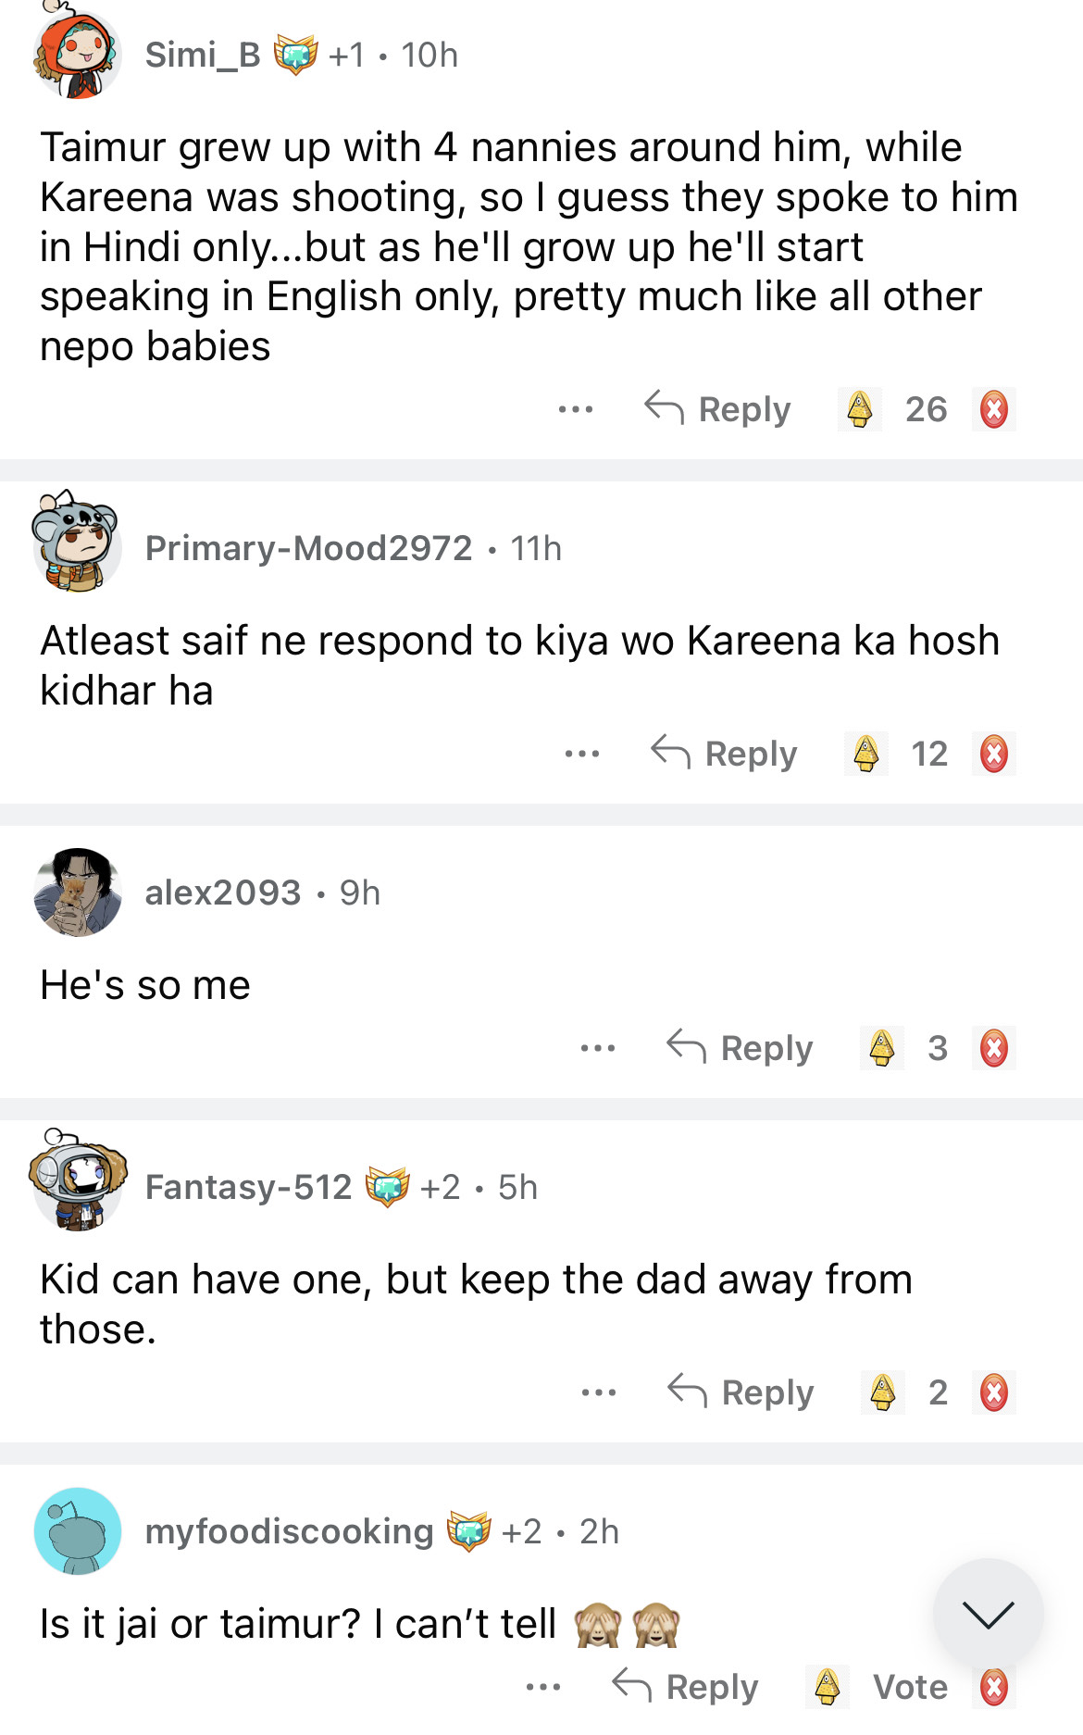Downvote Simi_B's comment
The width and height of the screenshot is (1083, 1735).
click(x=994, y=409)
